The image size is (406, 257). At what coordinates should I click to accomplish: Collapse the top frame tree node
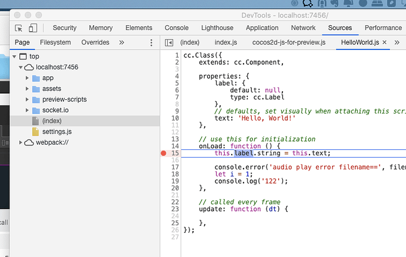pyautogui.click(x=14, y=56)
